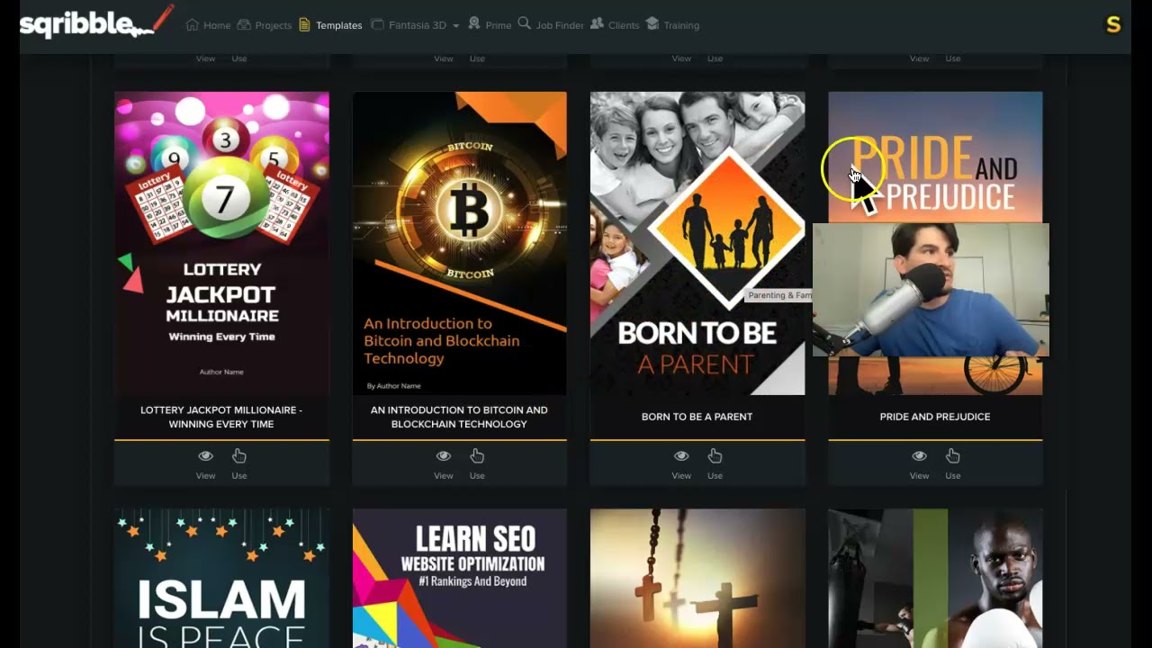This screenshot has width=1152, height=648.
Task: Open the Home menu item
Action: [208, 25]
